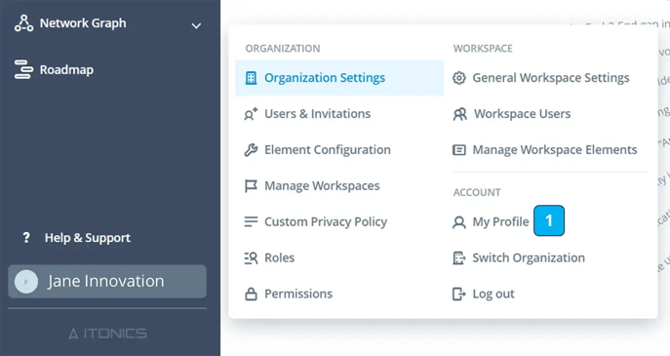
Task: Open Workspace Users menu entry
Action: [x=511, y=114]
